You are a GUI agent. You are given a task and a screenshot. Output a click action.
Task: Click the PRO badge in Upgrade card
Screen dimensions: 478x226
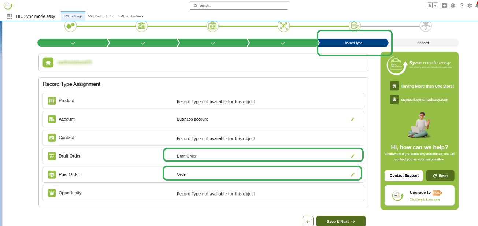[x=437, y=193]
